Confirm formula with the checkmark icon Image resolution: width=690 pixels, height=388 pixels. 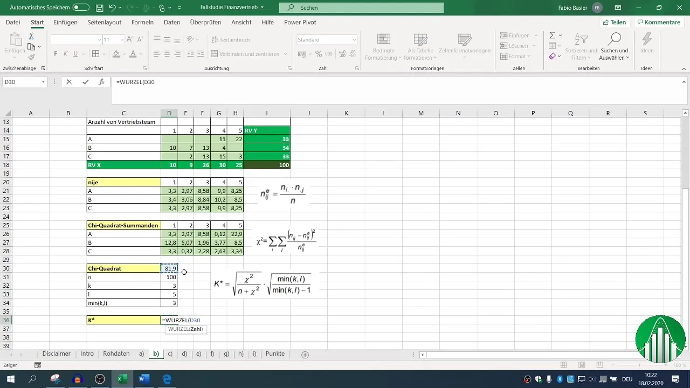tap(85, 82)
